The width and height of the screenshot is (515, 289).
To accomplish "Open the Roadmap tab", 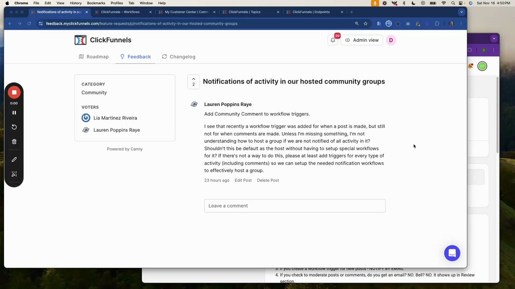I will (x=94, y=57).
